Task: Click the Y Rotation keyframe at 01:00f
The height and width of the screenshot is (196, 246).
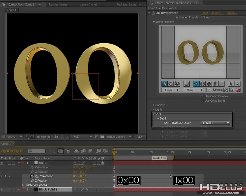Action: click(x=171, y=176)
